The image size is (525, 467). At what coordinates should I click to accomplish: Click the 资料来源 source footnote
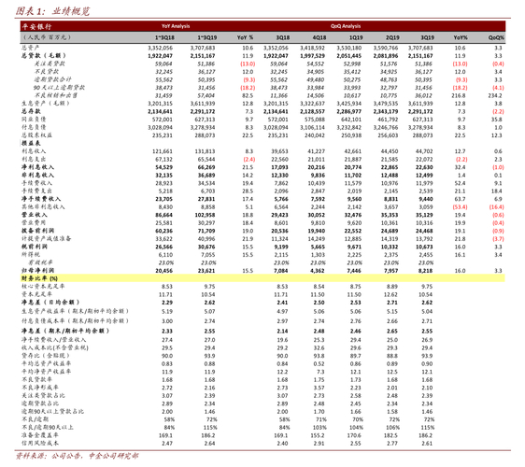77,456
